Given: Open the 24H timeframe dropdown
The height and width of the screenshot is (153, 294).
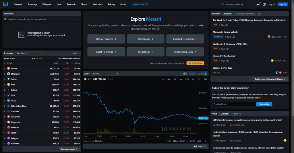Looking at the screenshot, I should point(76,53).
